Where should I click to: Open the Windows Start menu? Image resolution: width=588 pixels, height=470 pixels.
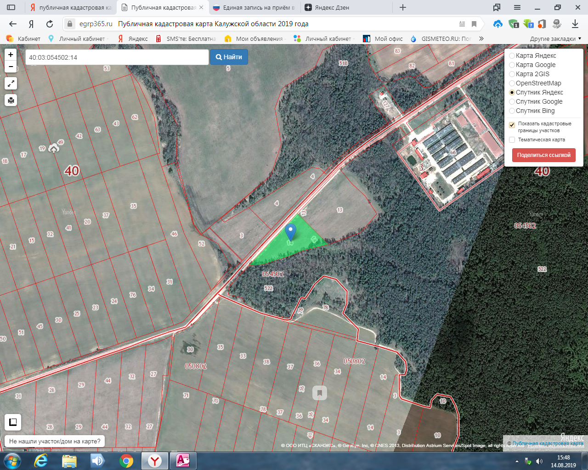coord(12,460)
